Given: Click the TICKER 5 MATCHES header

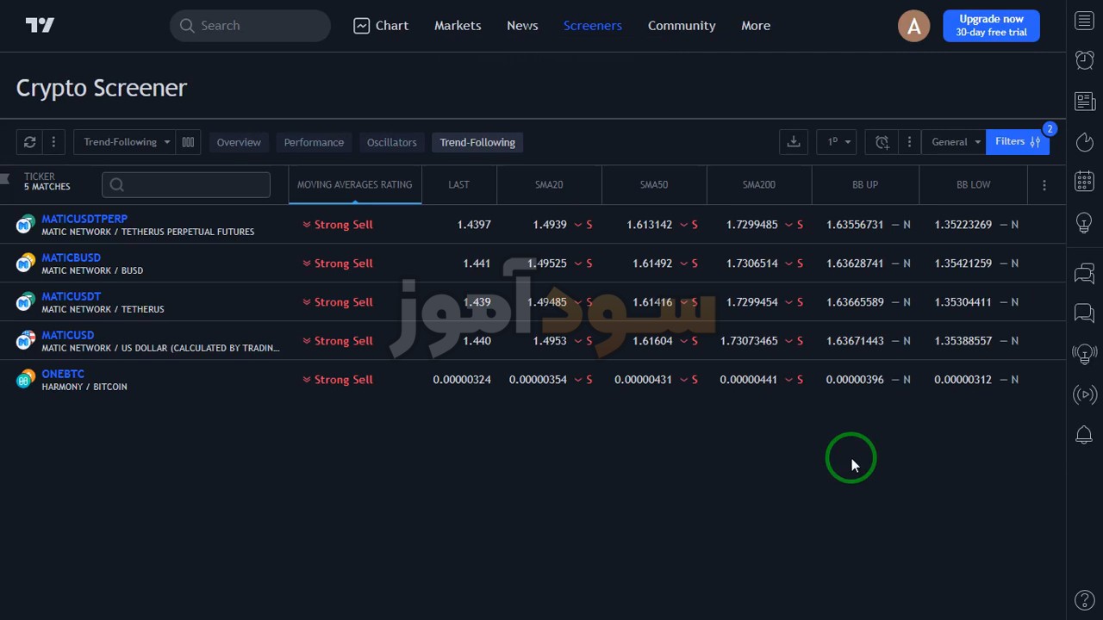Looking at the screenshot, I should coord(47,182).
